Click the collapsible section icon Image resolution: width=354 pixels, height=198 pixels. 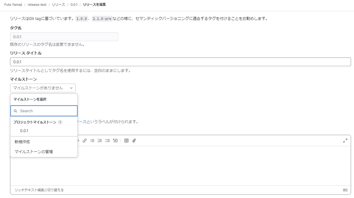(x=115, y=141)
